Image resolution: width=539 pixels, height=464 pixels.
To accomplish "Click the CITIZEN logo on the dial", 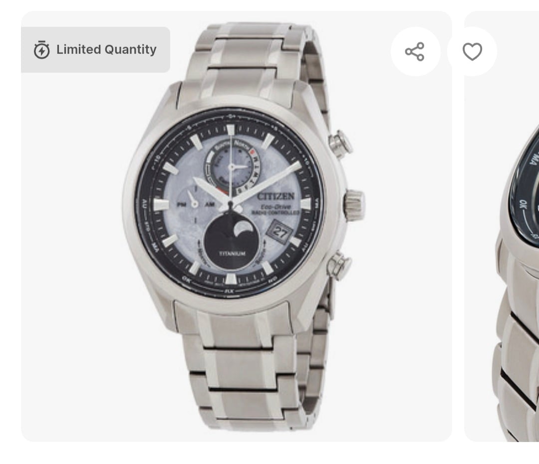I will coord(275,196).
